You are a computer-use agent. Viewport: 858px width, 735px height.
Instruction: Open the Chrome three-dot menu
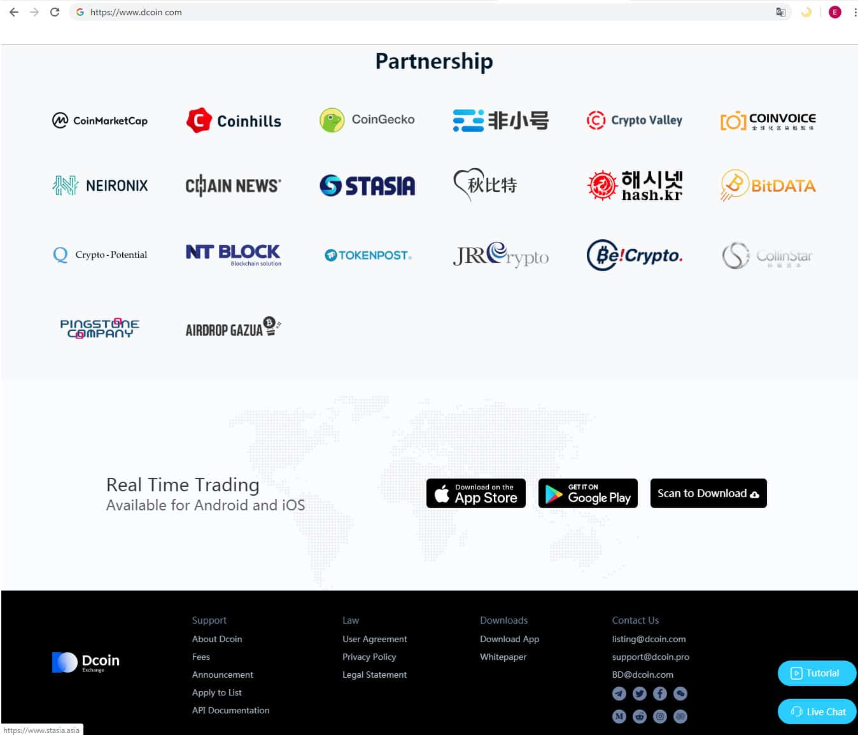[x=855, y=12]
